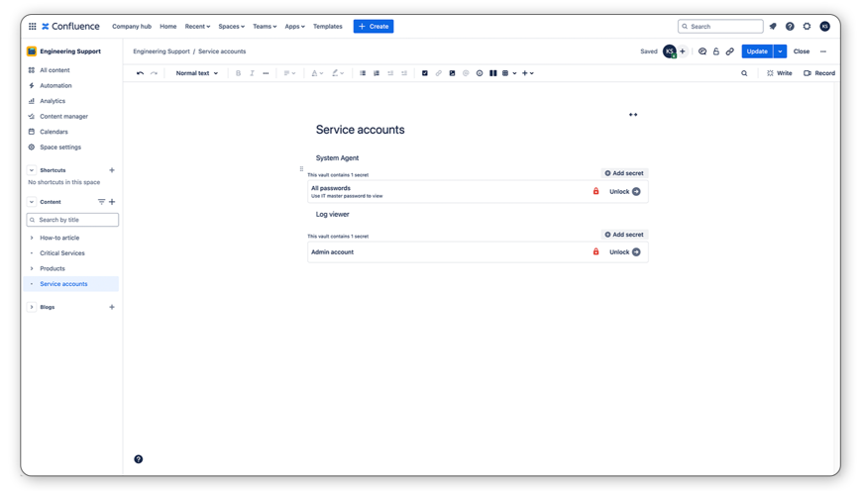Click the bullet list icon
Image resolution: width=863 pixels, height=491 pixels.
coord(363,73)
